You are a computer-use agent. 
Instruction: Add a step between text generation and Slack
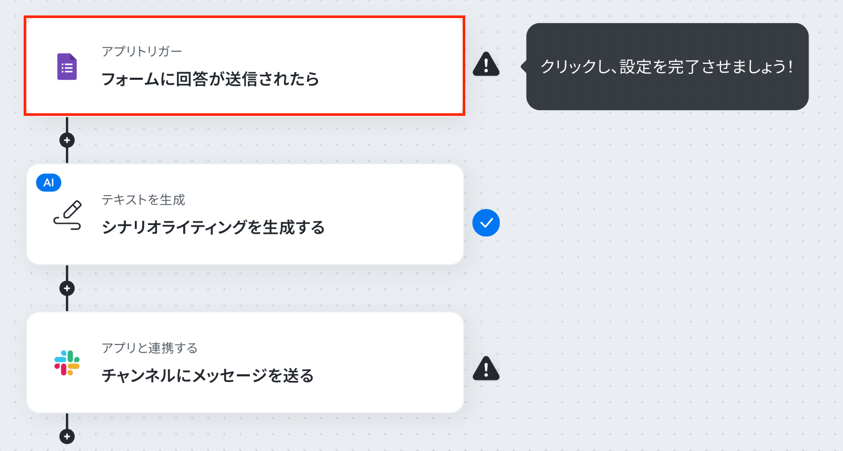pos(67,288)
